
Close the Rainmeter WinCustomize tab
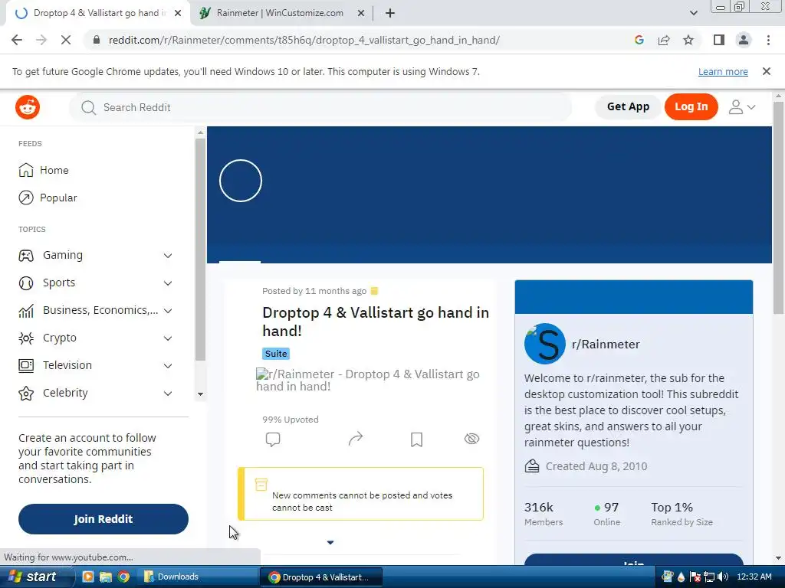pyautogui.click(x=361, y=13)
